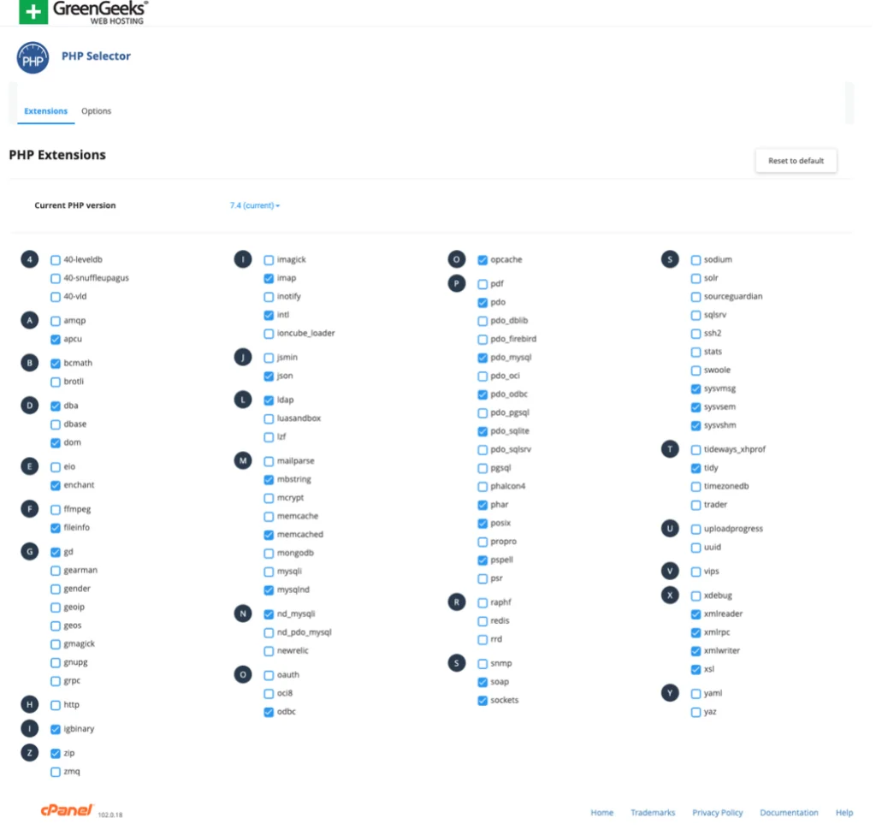
Task: Enable the xdebug extension
Action: (x=695, y=596)
